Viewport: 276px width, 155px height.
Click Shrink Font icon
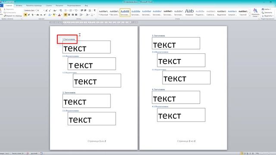click(x=50, y=10)
